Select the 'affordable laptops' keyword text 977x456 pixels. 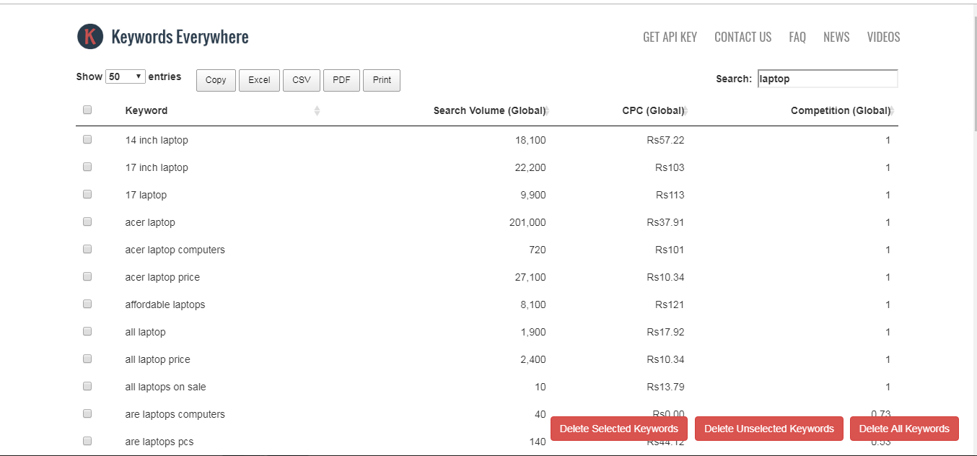[165, 304]
